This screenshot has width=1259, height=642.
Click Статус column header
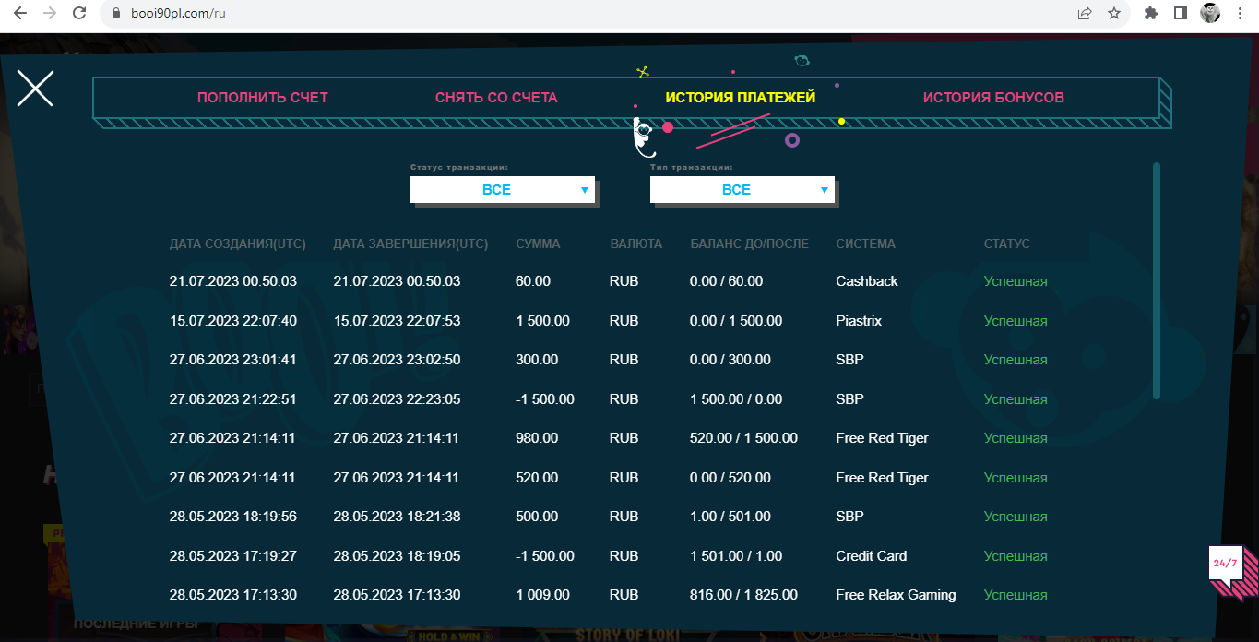tap(1007, 244)
